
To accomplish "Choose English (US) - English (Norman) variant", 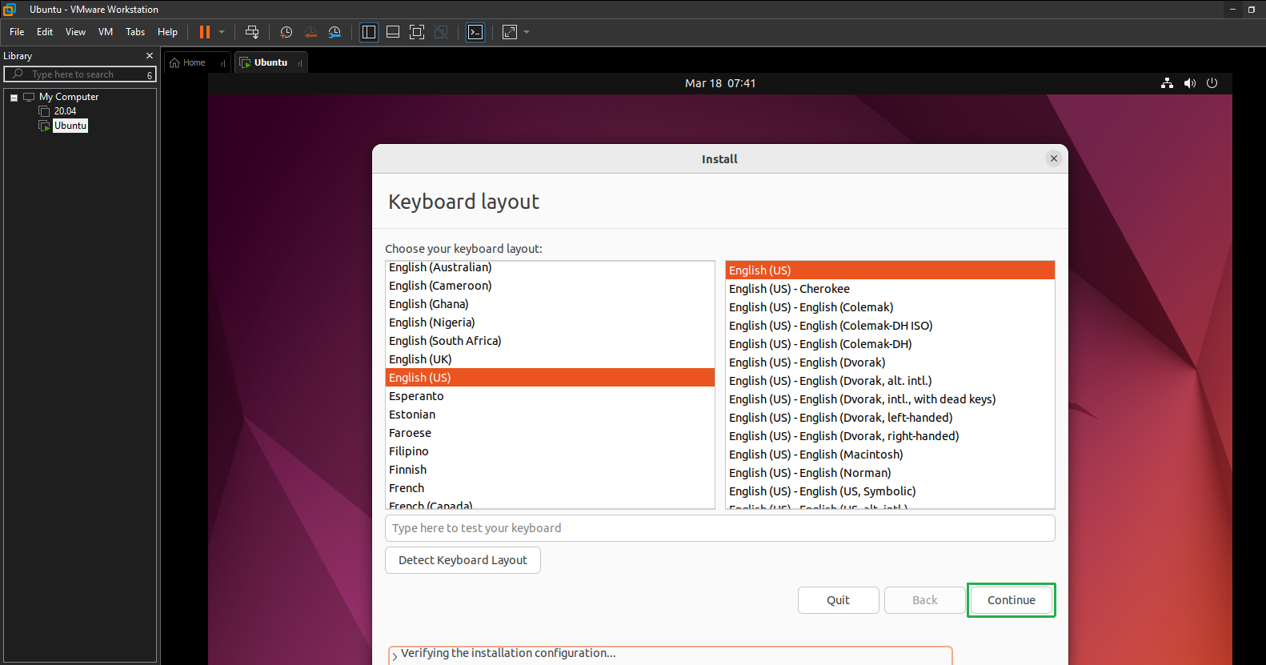I will (890, 473).
